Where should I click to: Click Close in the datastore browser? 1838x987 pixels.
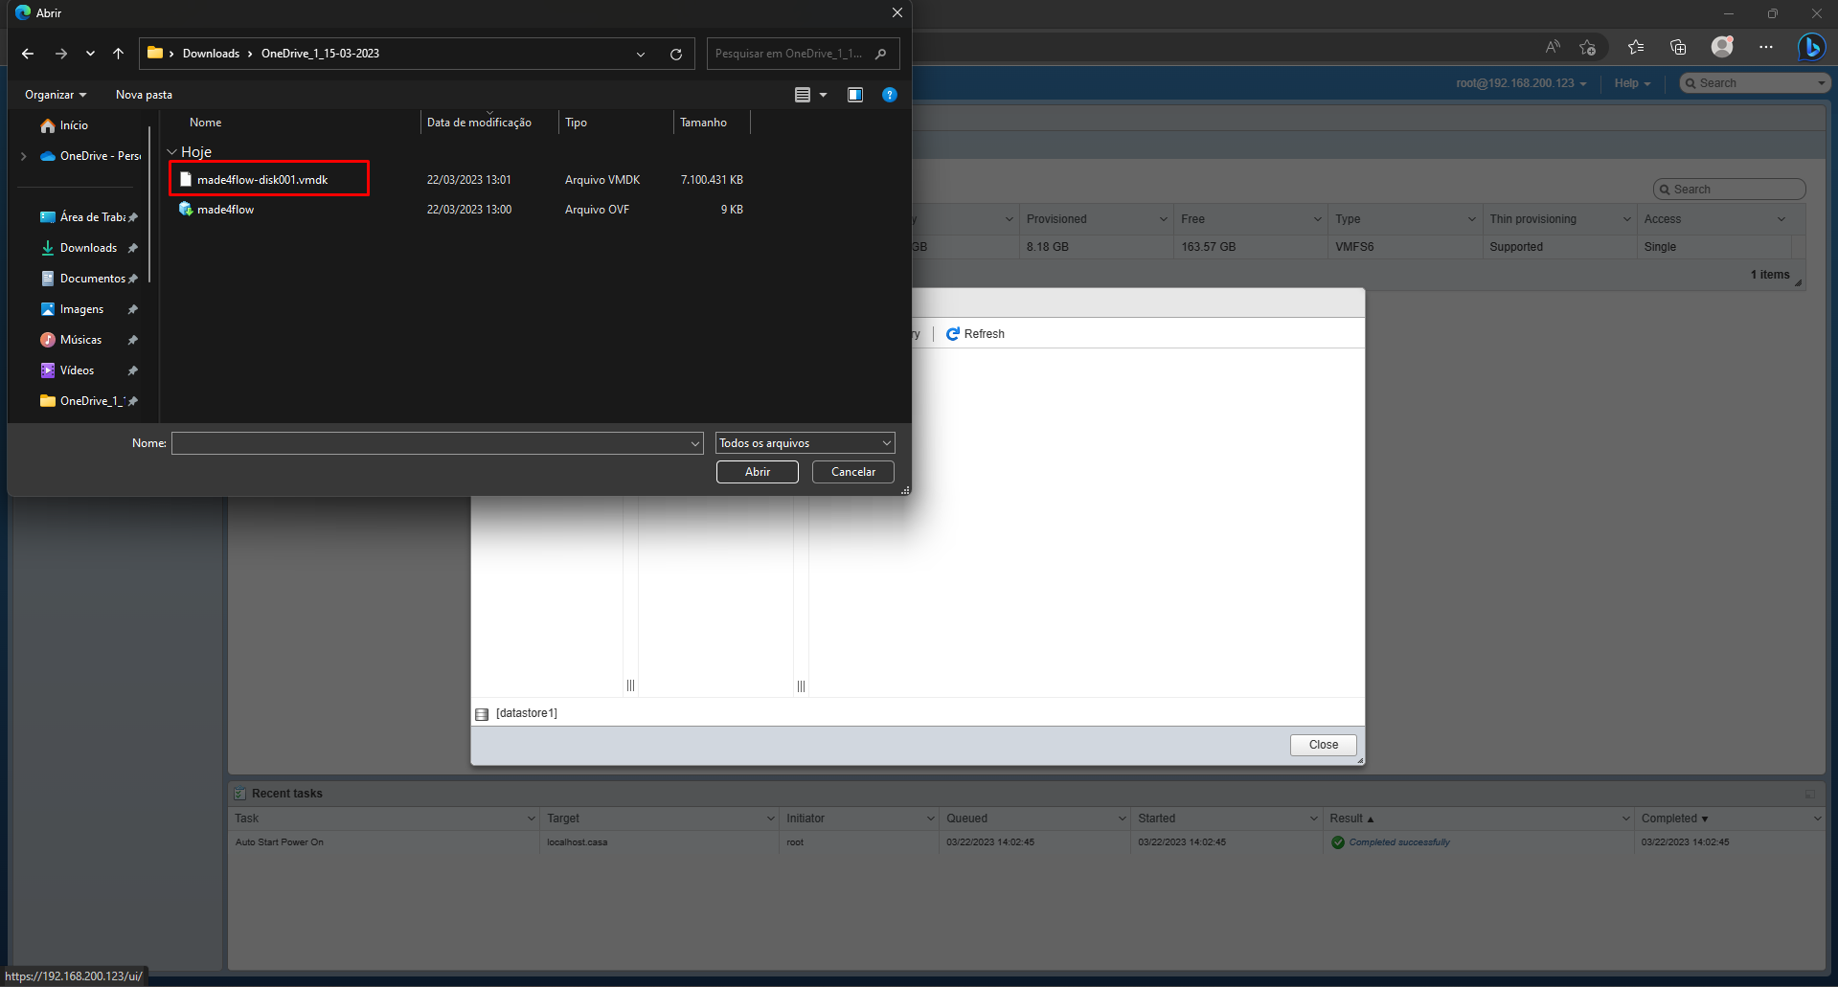1322,745
